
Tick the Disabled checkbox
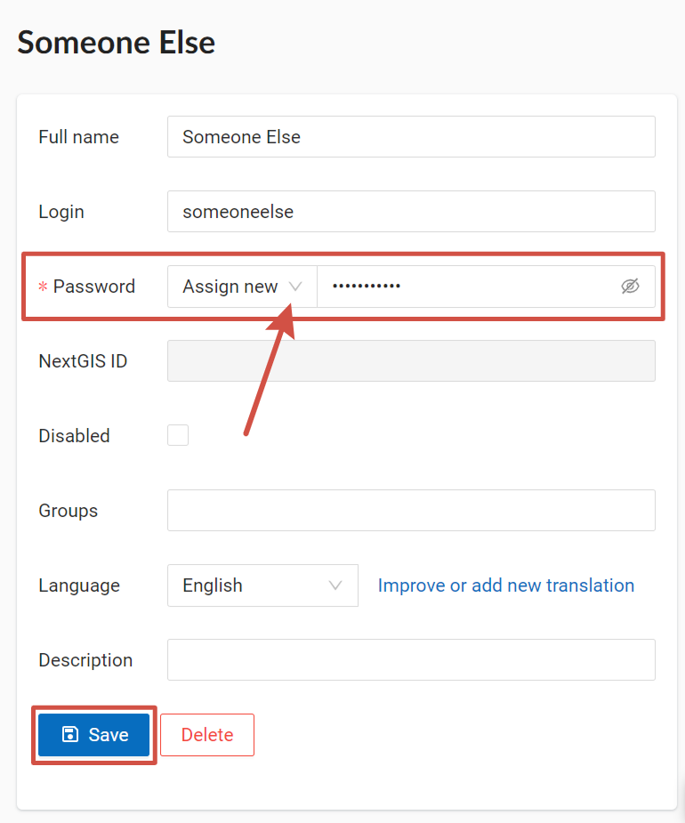click(x=178, y=435)
